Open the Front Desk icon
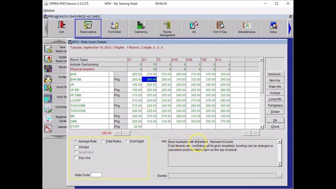The width and height of the screenshot is (336, 189). coord(114,28)
